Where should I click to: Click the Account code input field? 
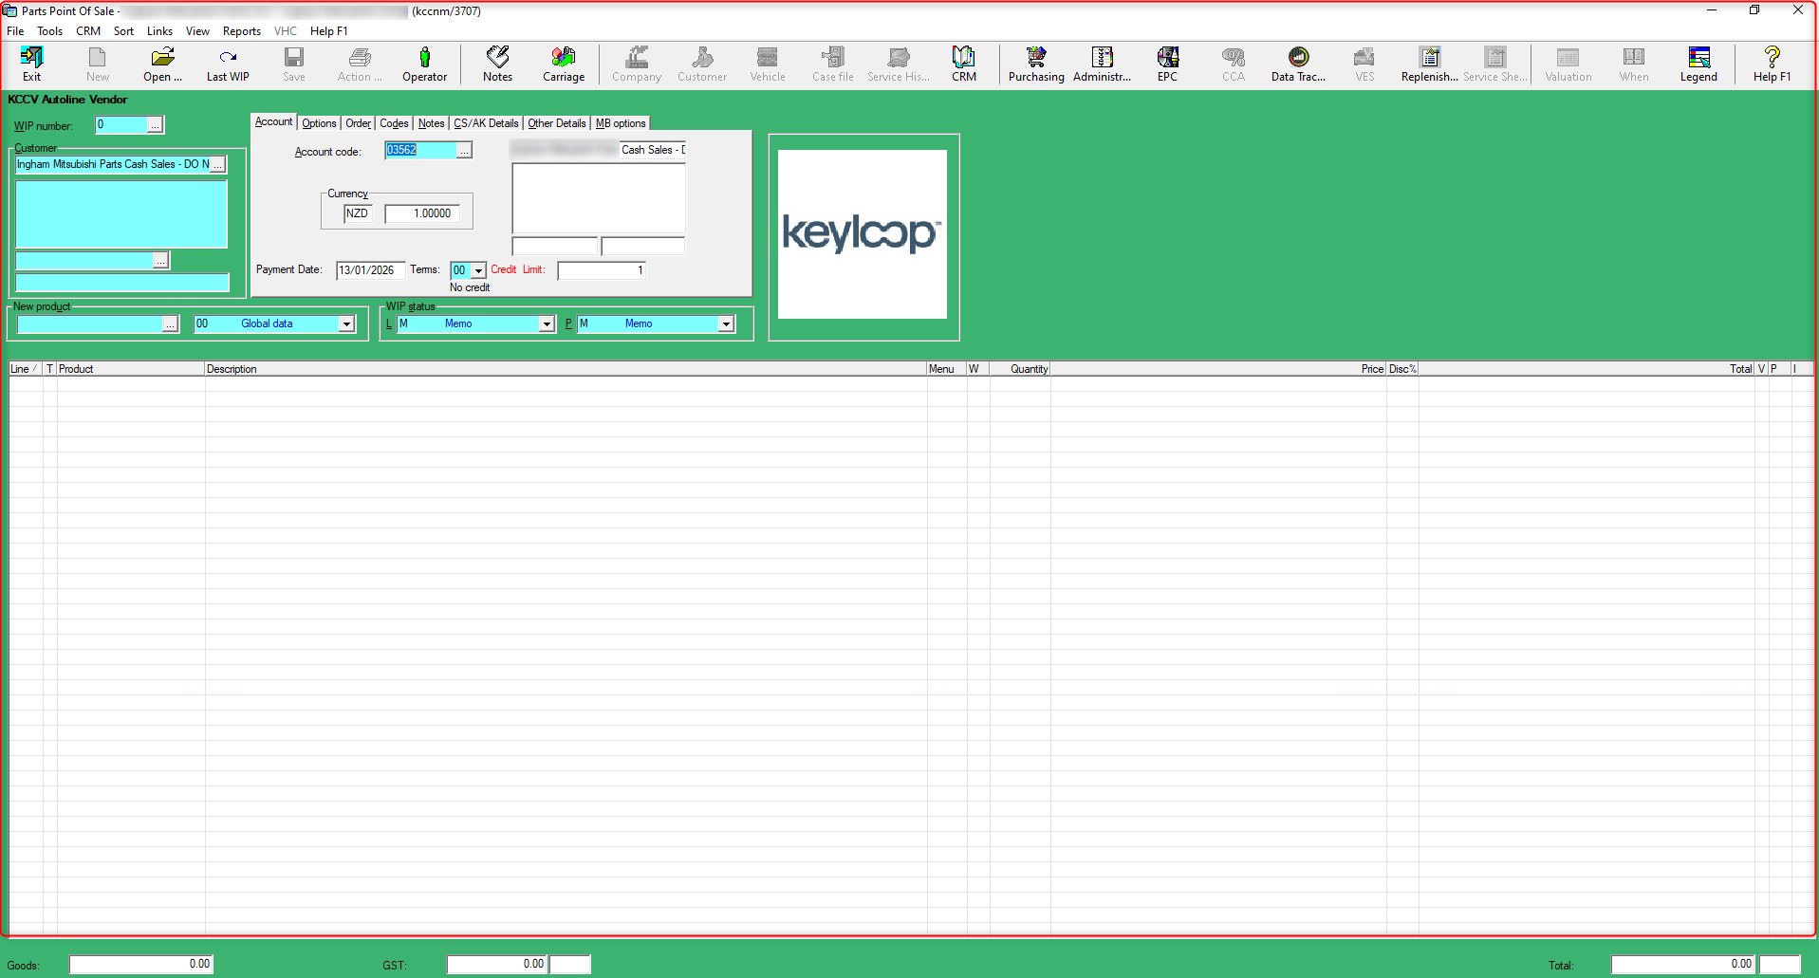(x=420, y=151)
